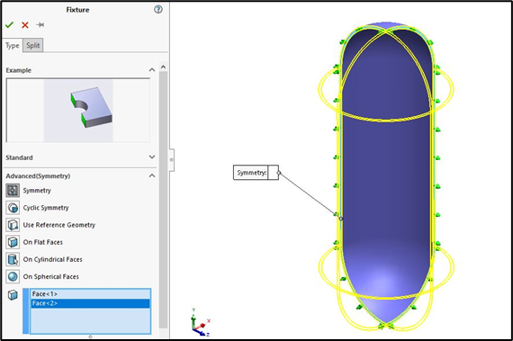Collapse the Example section
The height and width of the screenshot is (341, 513).
tap(152, 70)
